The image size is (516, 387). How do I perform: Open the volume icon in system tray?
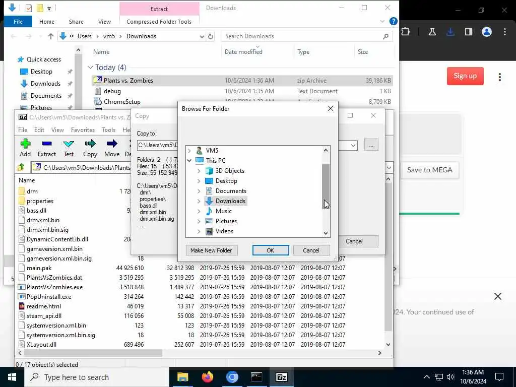click(x=450, y=377)
